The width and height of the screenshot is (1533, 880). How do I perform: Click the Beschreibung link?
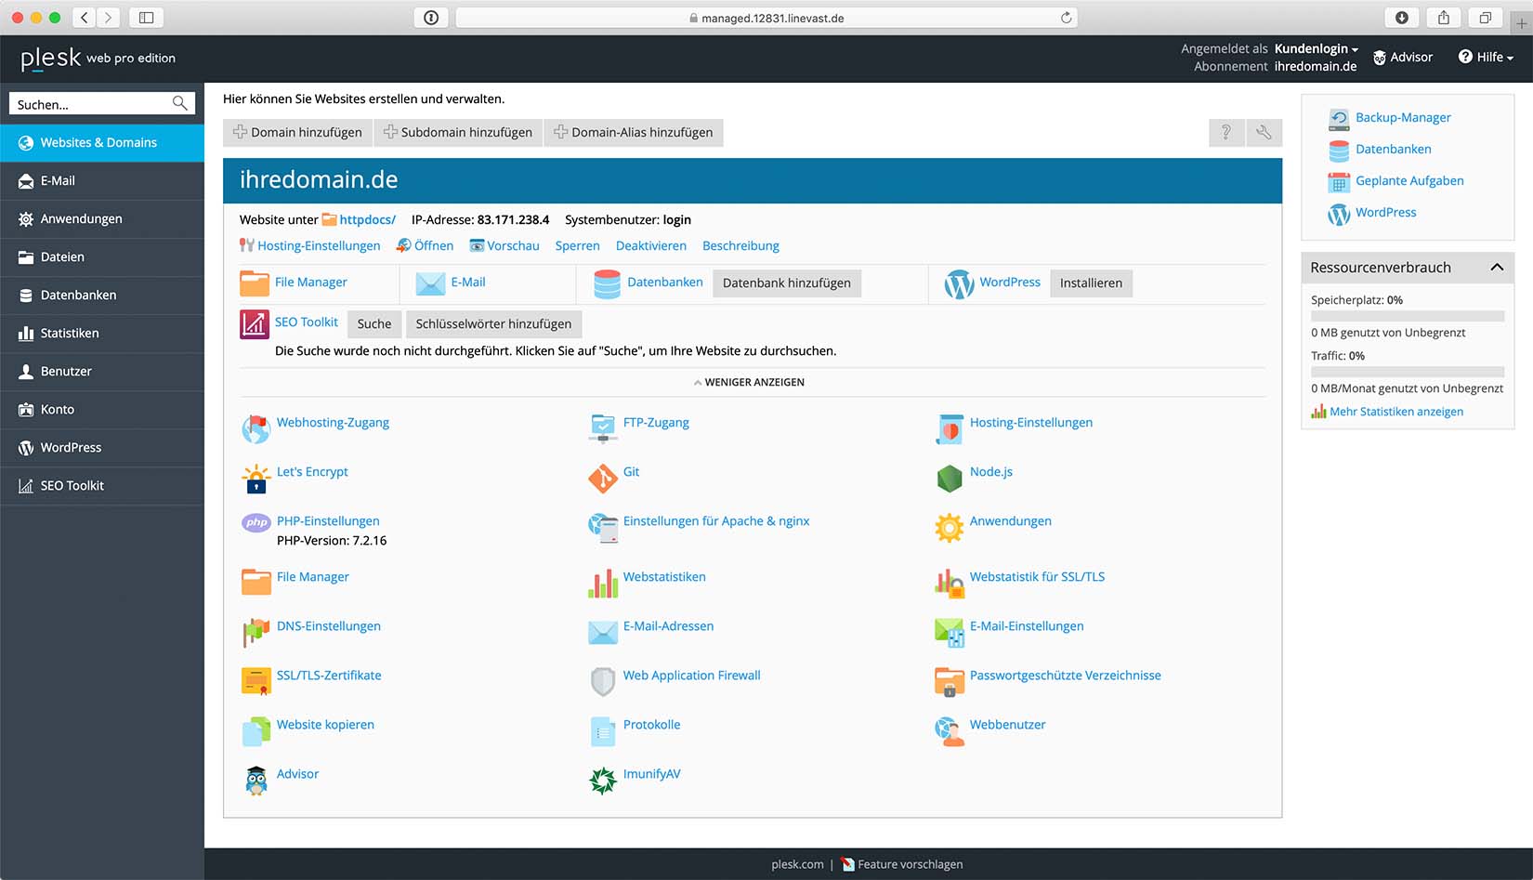(740, 246)
